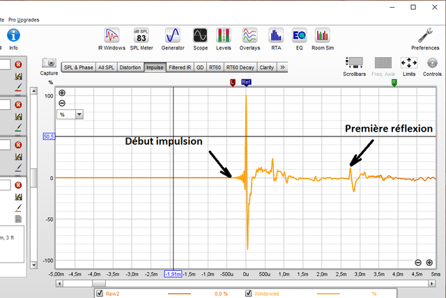This screenshot has height=298, width=446.
Task: Click the -1,91m time cursor value label
Action: click(x=173, y=274)
